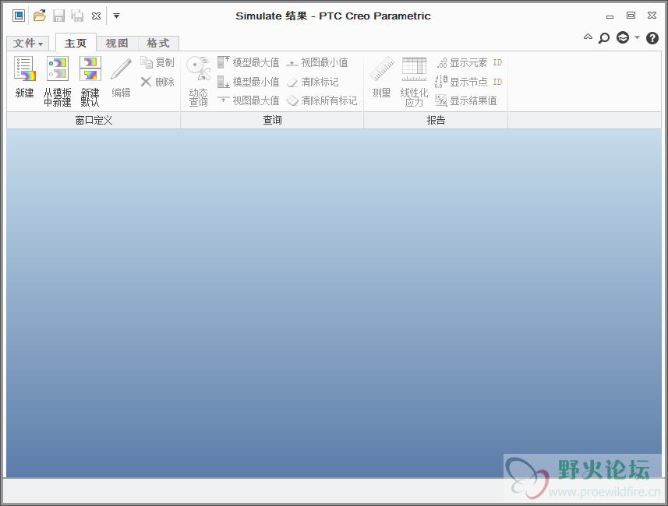The width and height of the screenshot is (668, 506).
Task: Toggle 显示节点 ID
Action: (x=468, y=82)
